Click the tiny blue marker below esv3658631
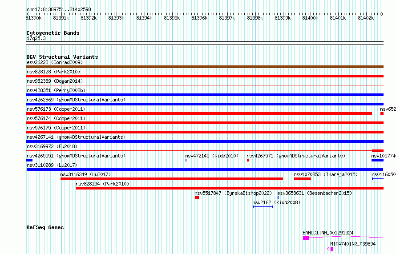The height and width of the screenshot is (254, 396). coord(278,198)
